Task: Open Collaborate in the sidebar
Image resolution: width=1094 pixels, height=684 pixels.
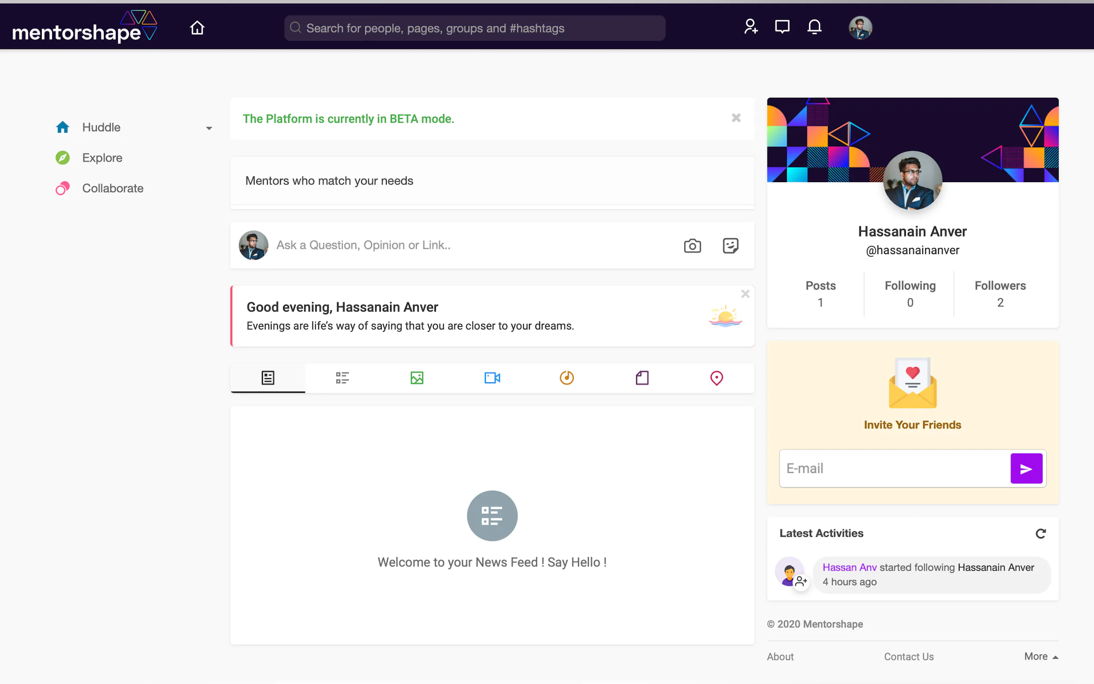Action: pos(112,188)
